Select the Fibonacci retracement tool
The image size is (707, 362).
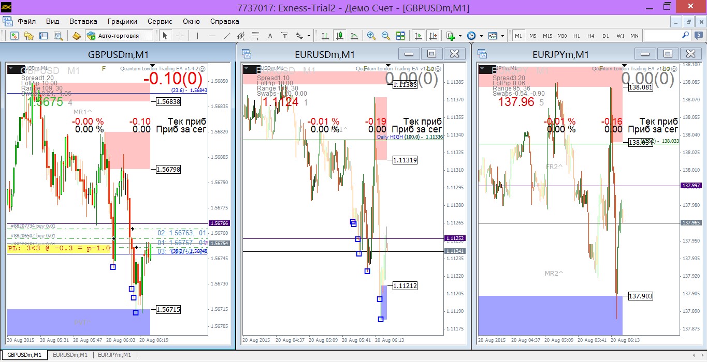[x=255, y=36]
